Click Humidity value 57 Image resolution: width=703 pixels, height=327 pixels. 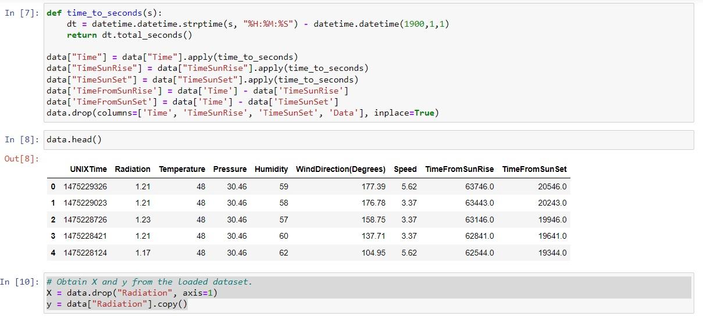coord(283,220)
